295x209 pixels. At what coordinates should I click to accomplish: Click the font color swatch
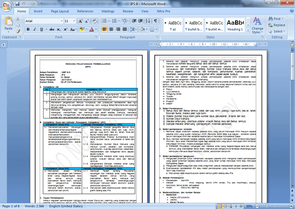(91, 29)
